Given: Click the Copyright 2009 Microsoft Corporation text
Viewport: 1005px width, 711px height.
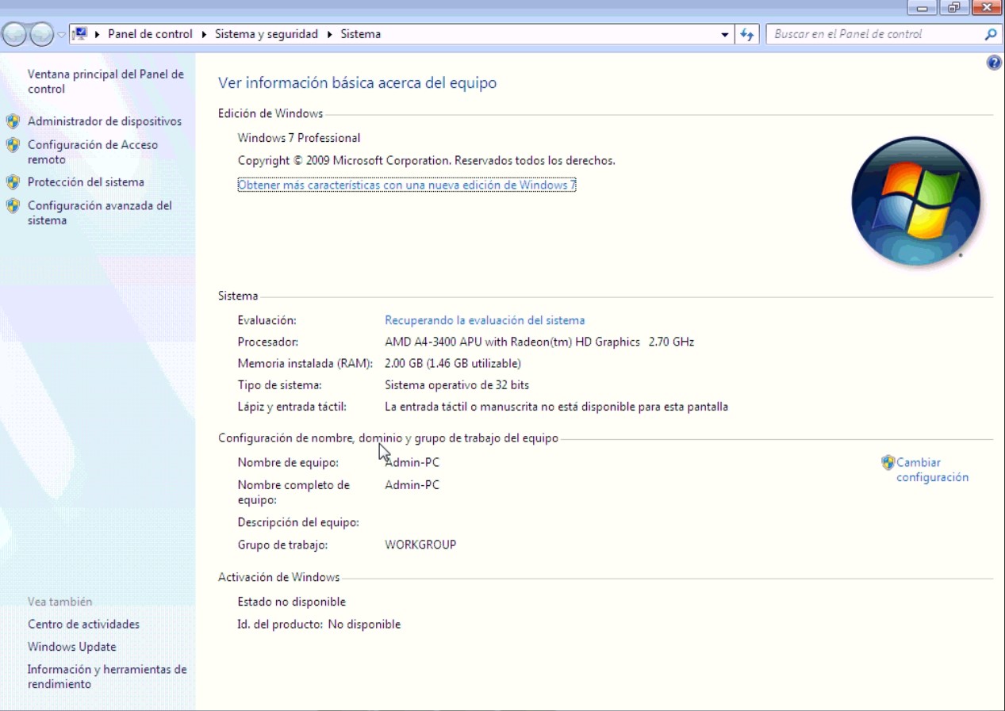Looking at the screenshot, I should click(427, 161).
